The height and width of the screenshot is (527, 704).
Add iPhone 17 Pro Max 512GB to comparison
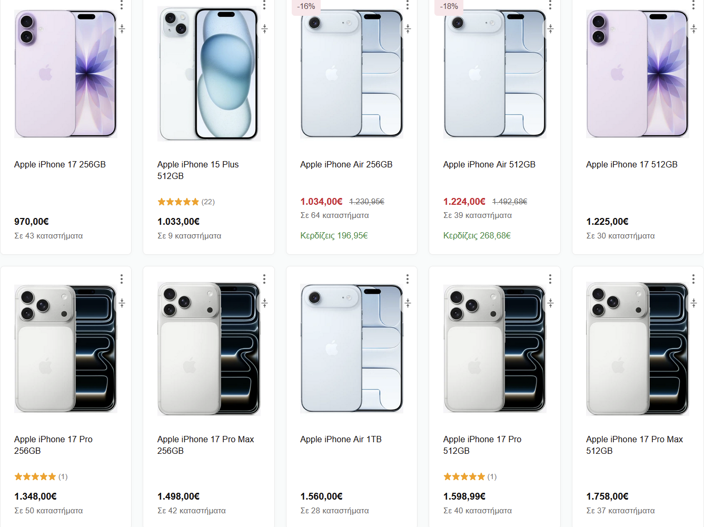pos(693,303)
